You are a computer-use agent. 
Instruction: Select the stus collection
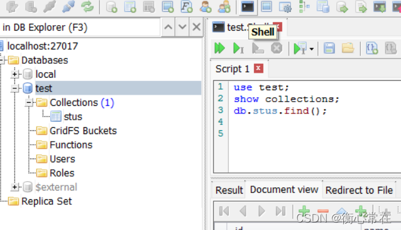[x=73, y=117]
